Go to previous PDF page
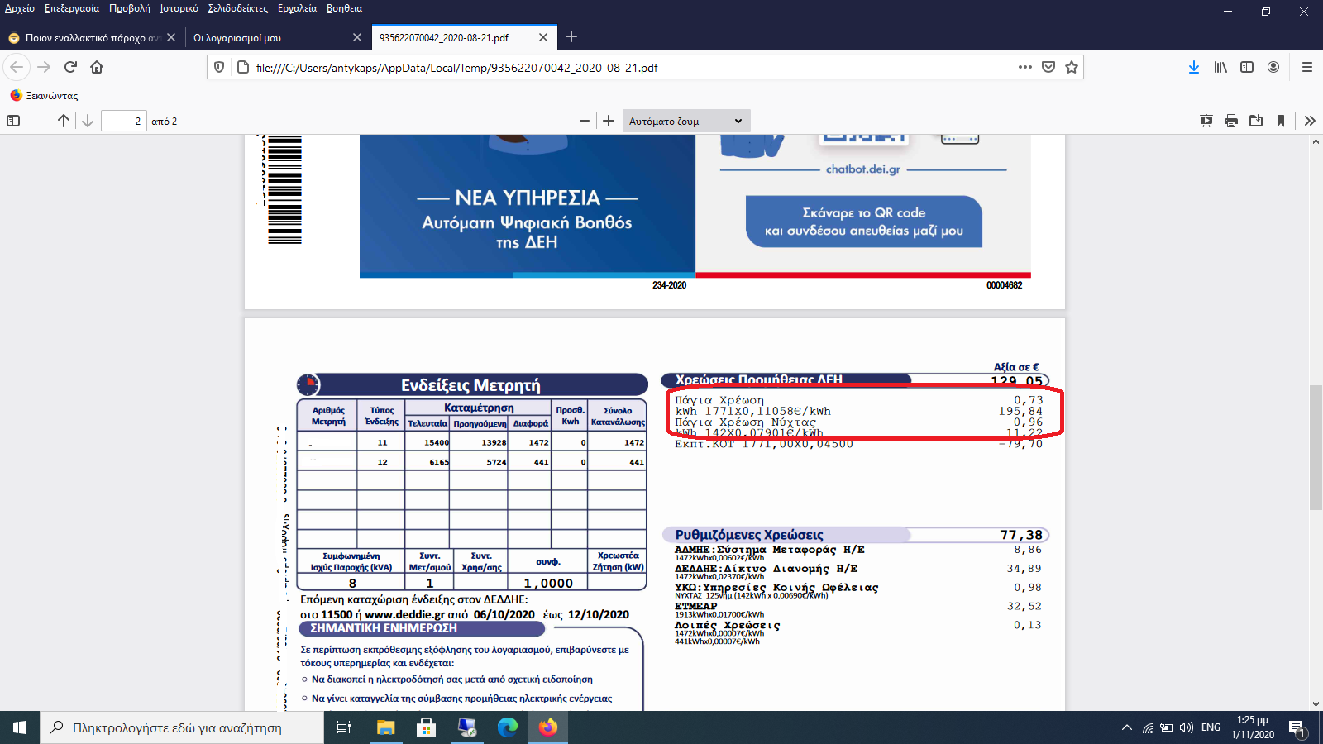This screenshot has width=1323, height=744. tap(64, 121)
